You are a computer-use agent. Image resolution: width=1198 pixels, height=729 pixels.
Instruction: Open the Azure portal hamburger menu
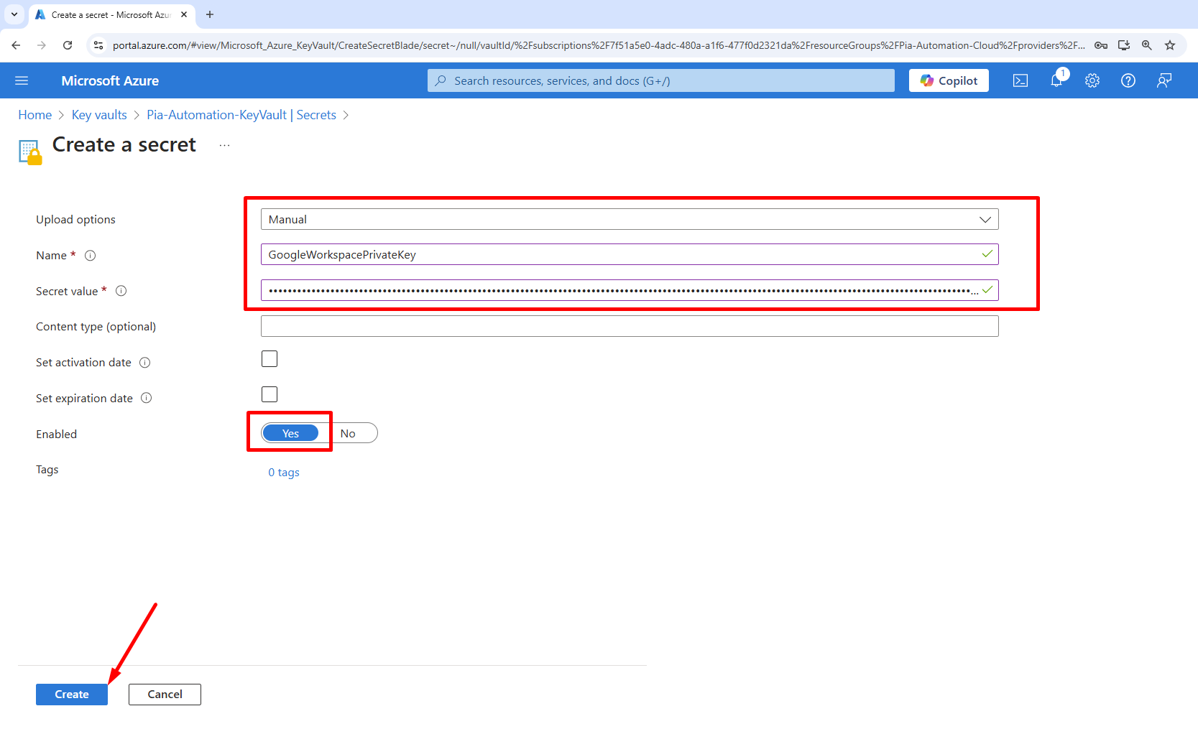[22, 80]
